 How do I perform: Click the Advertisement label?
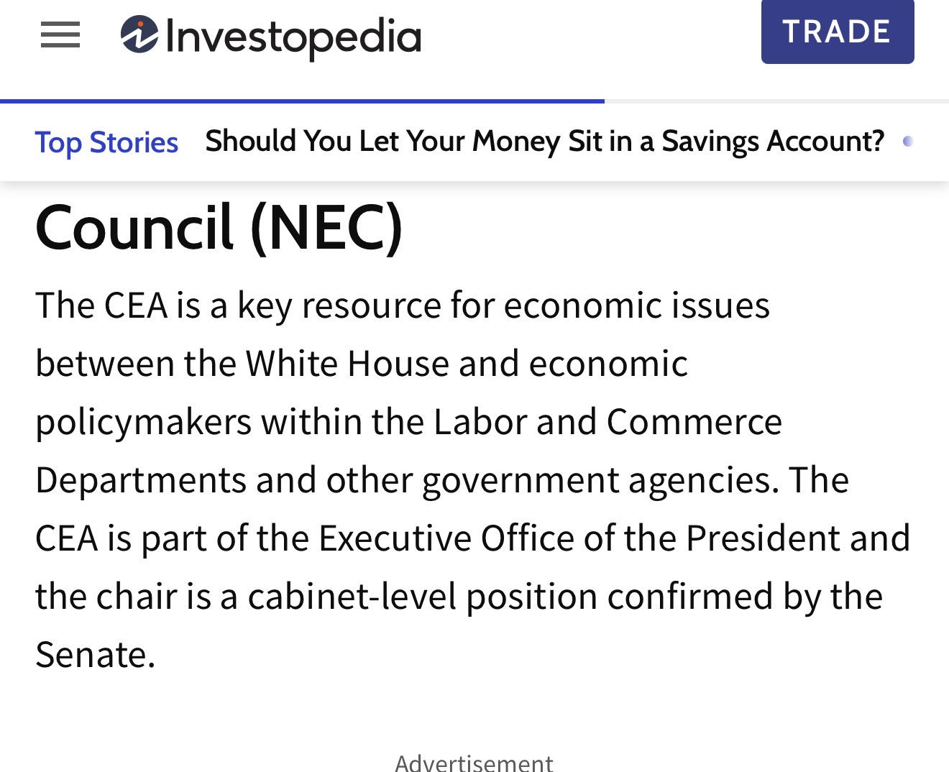tap(474, 762)
